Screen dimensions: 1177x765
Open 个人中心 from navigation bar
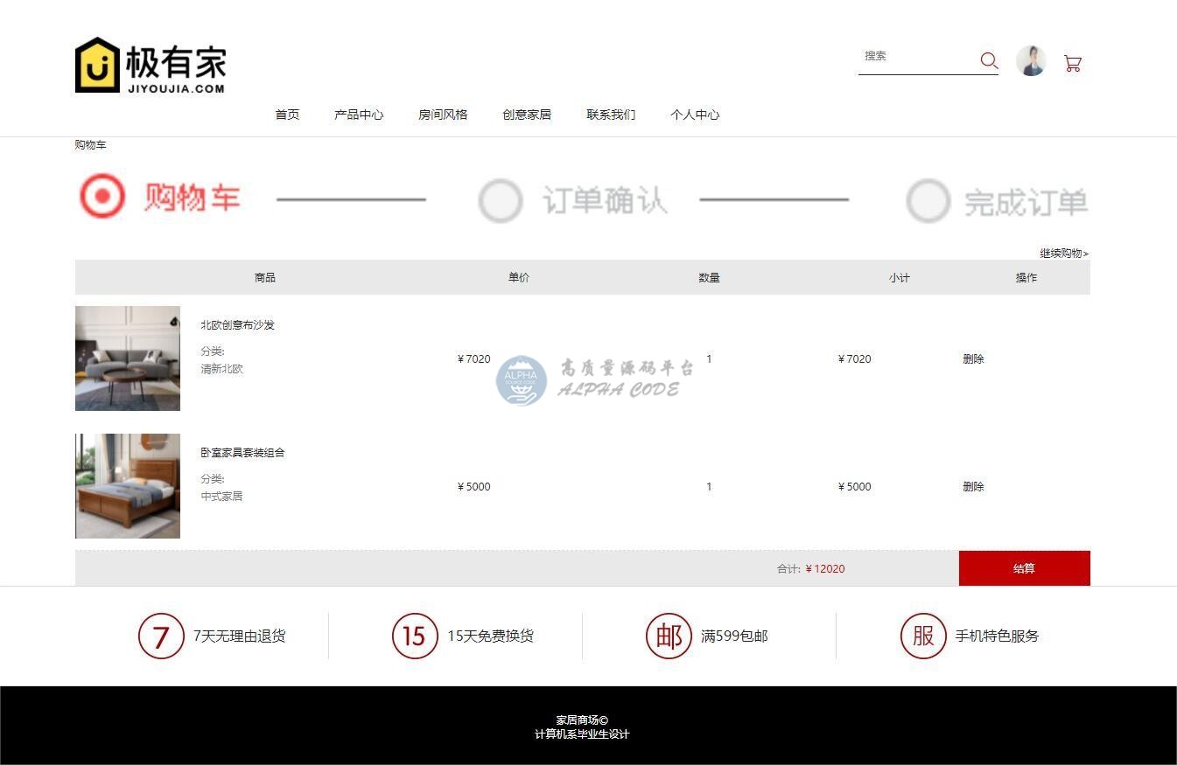coord(695,115)
